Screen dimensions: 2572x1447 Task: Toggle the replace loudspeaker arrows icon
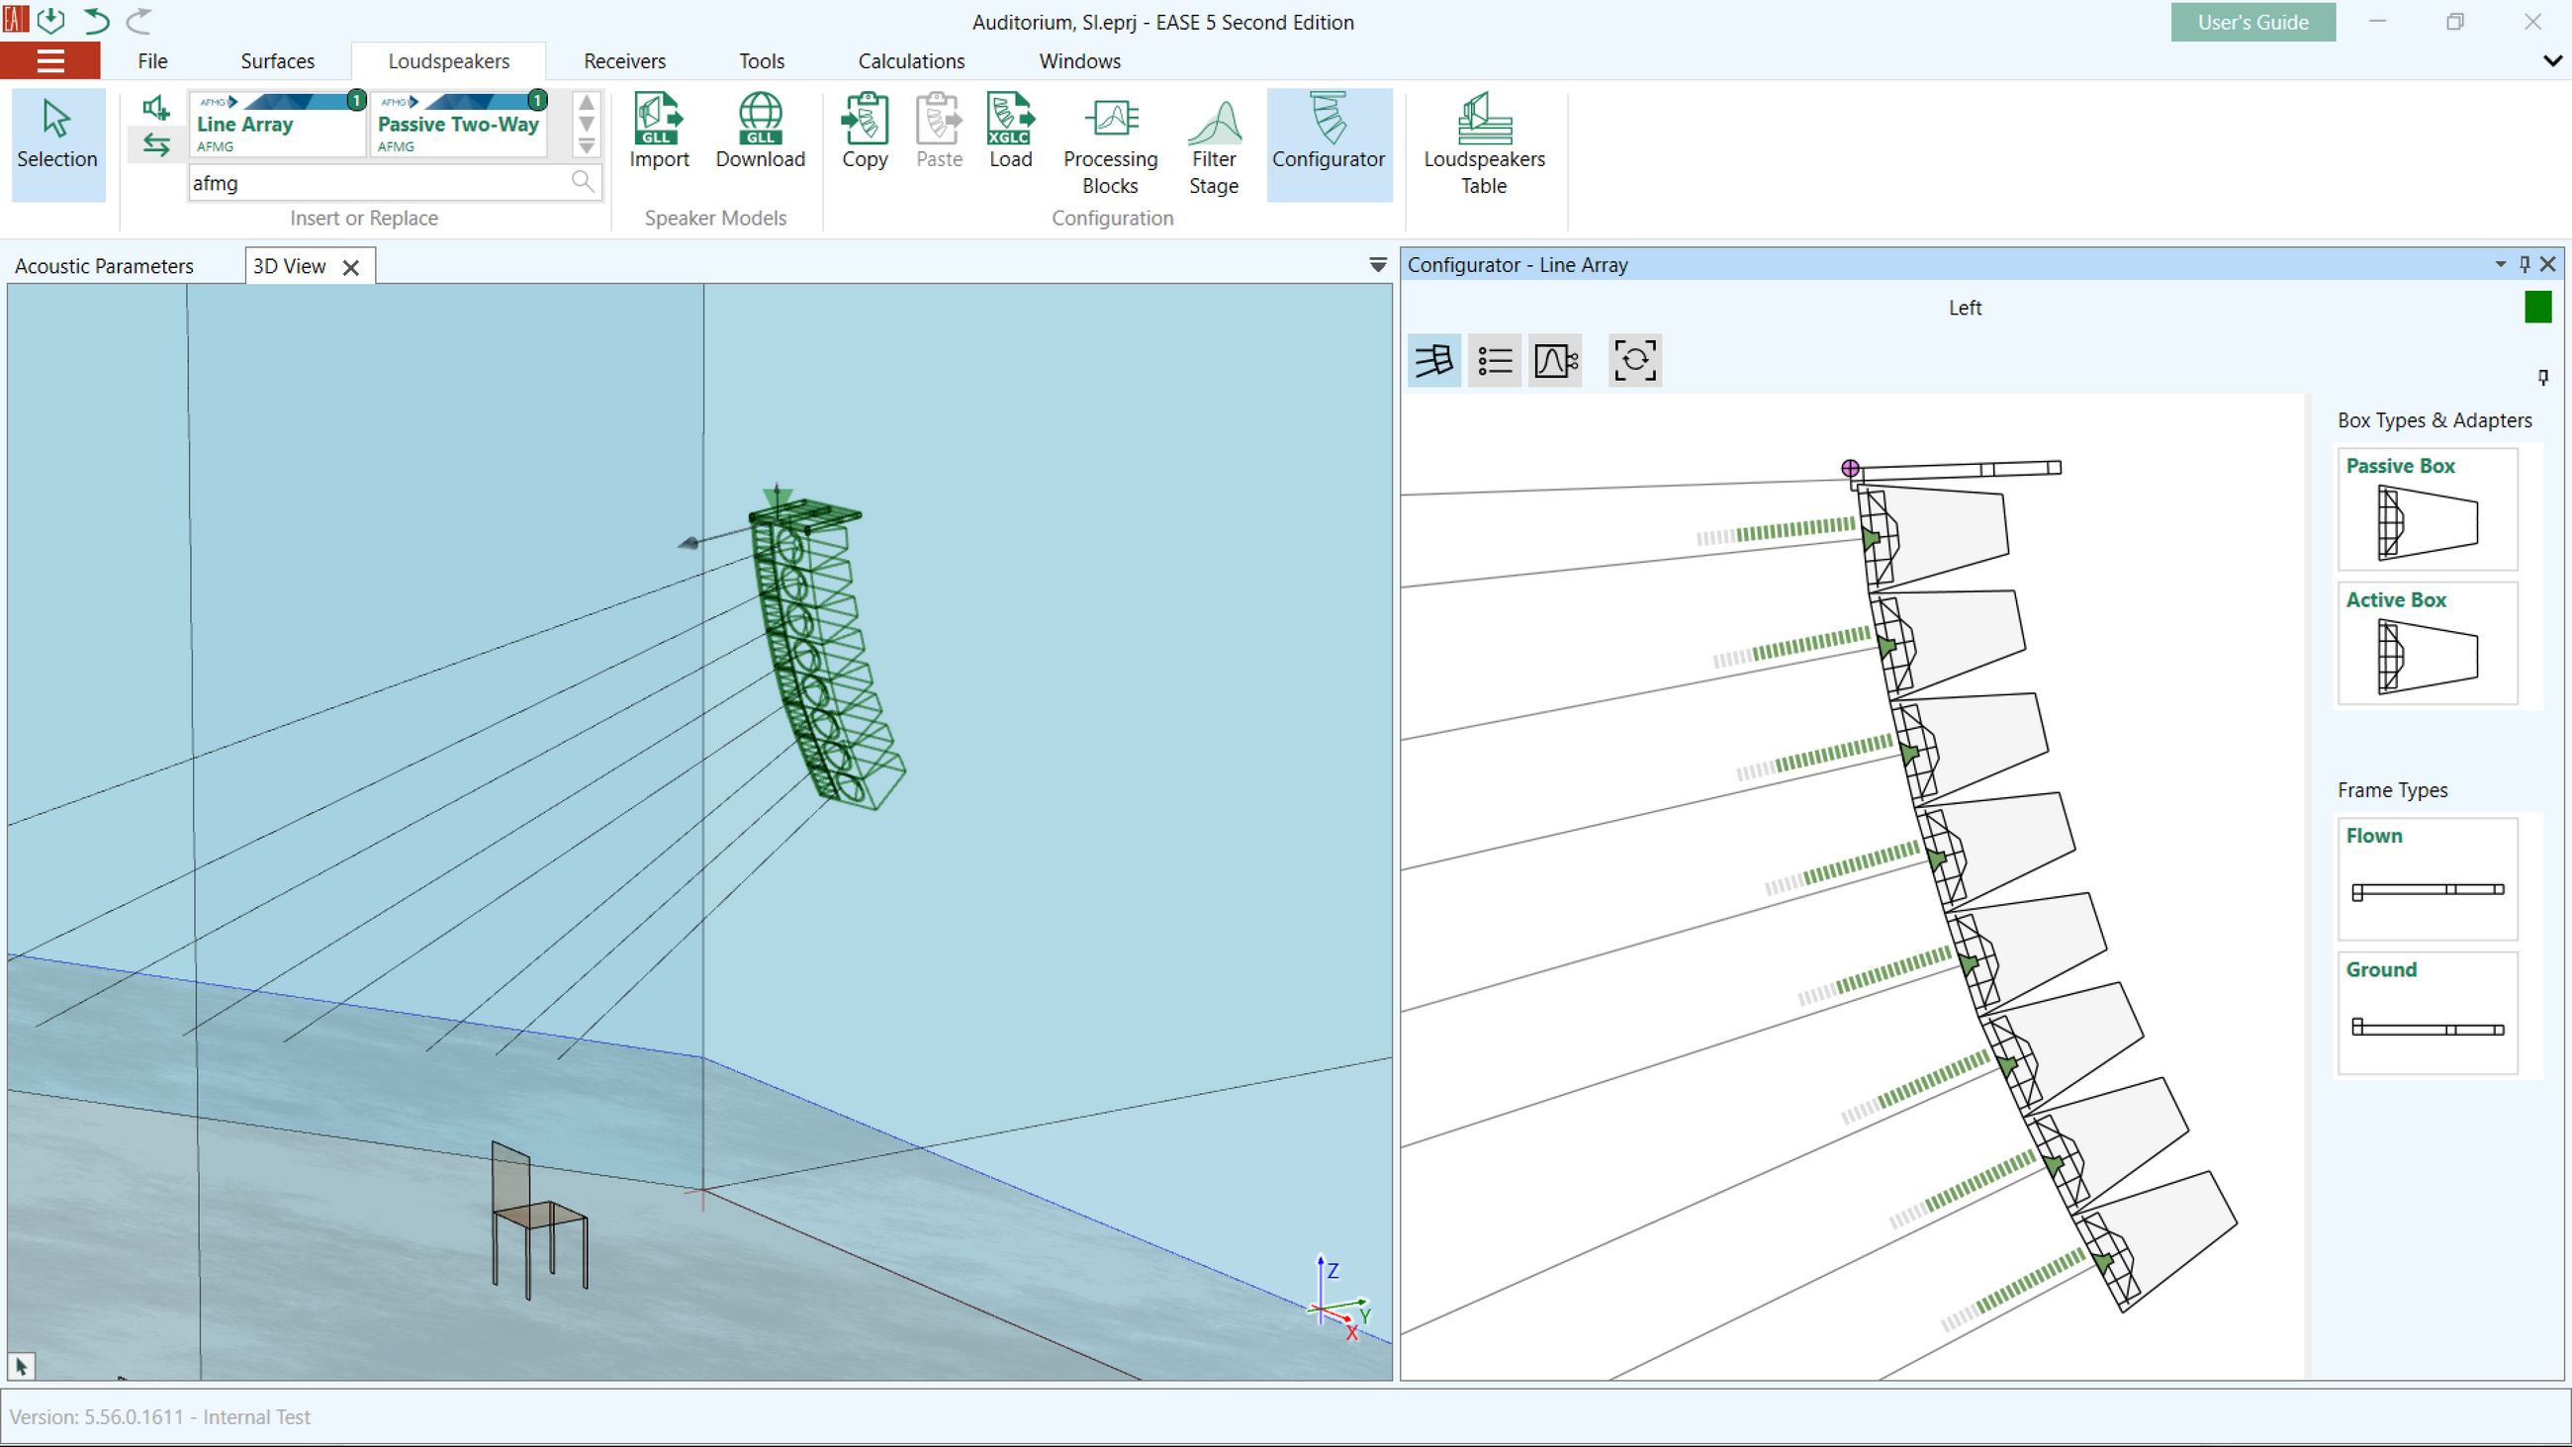coord(155,144)
